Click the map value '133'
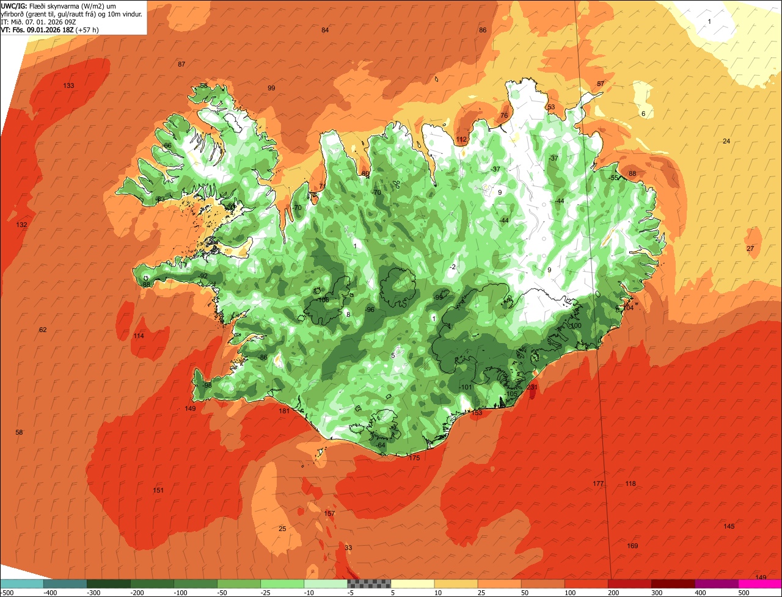 [68, 86]
